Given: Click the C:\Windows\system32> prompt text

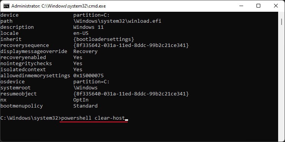Looking at the screenshot, I should (x=31, y=118).
